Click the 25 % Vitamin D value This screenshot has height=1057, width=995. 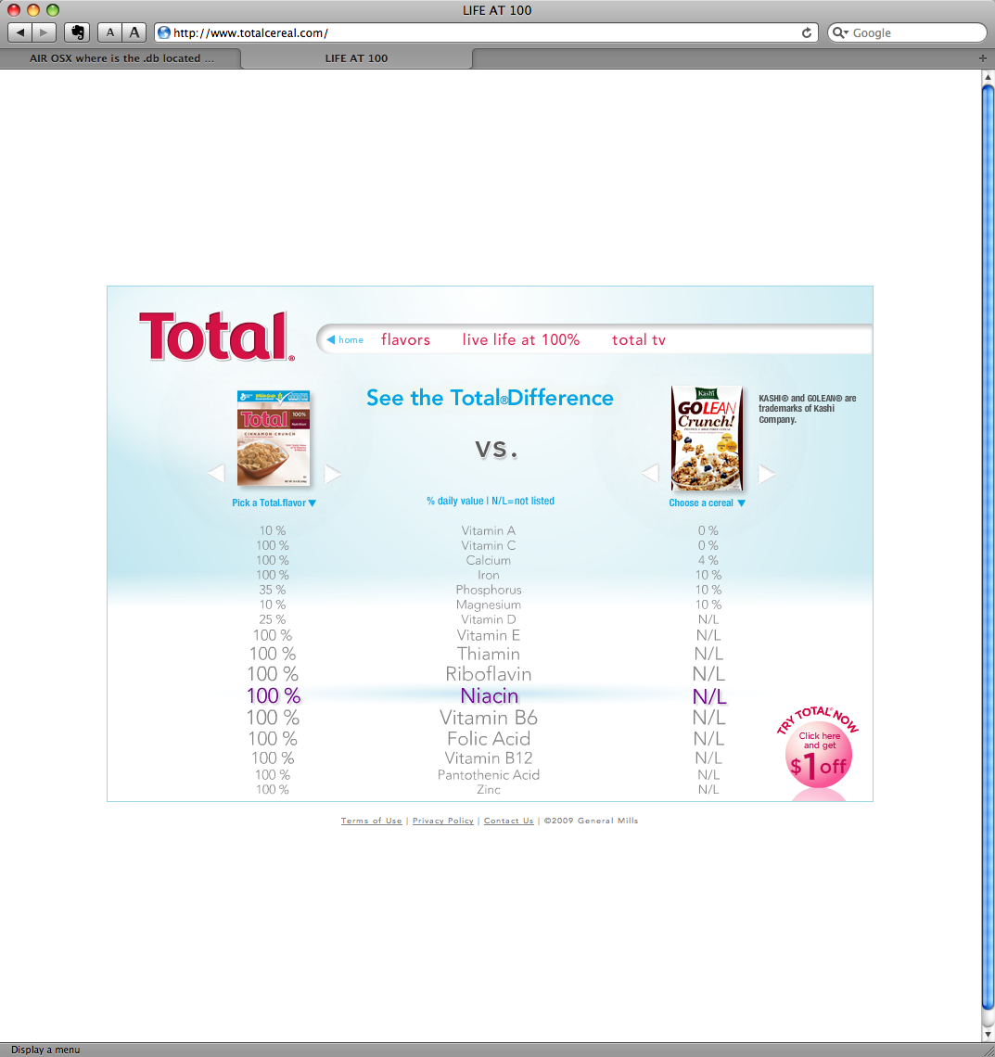click(273, 619)
